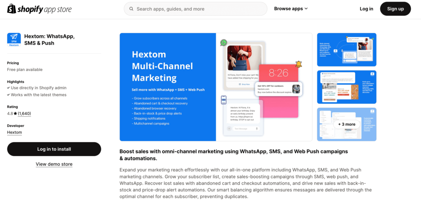The width and height of the screenshot is (421, 202).
Task: Select the Pricing heading
Action: (13, 63)
